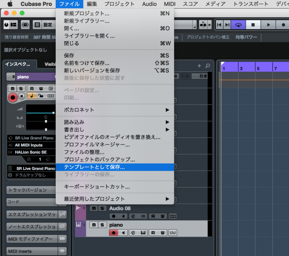Expand the トラックバージョン inspector section
The width and height of the screenshot is (289, 256).
(31, 190)
